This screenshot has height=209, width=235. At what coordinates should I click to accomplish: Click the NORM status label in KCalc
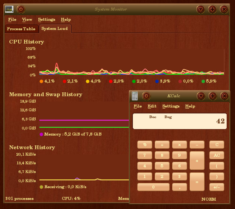pos(208,199)
